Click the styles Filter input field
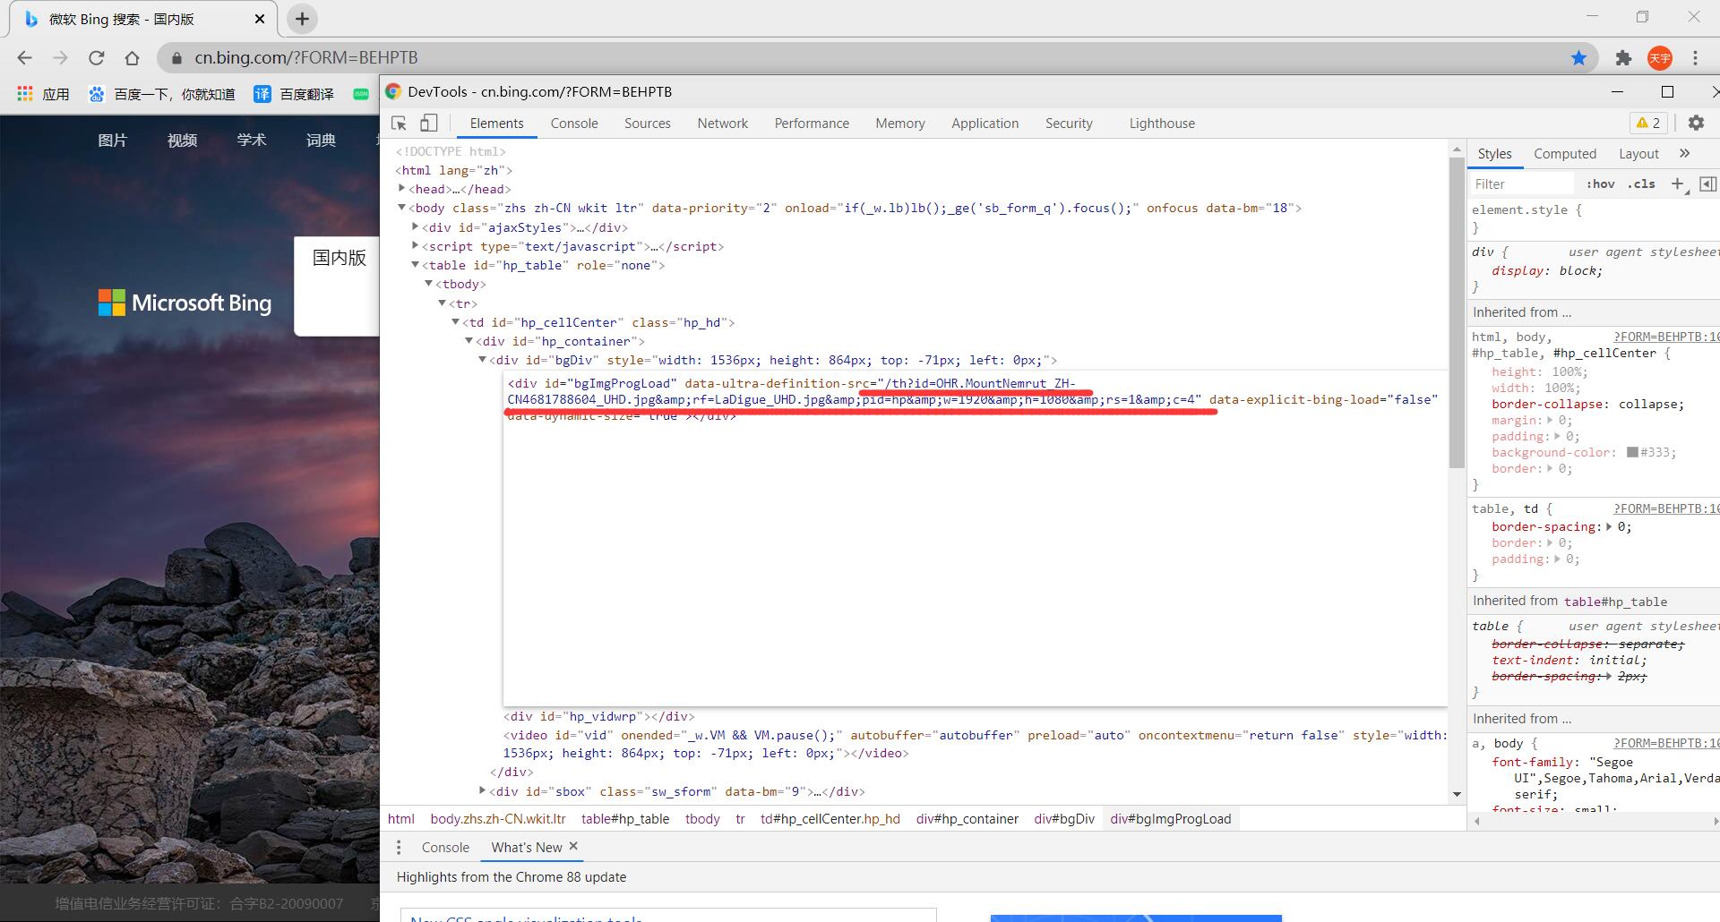 pyautogui.click(x=1522, y=184)
